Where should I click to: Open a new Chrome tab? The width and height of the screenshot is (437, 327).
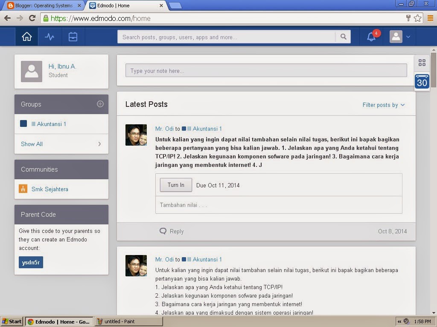[x=175, y=6]
